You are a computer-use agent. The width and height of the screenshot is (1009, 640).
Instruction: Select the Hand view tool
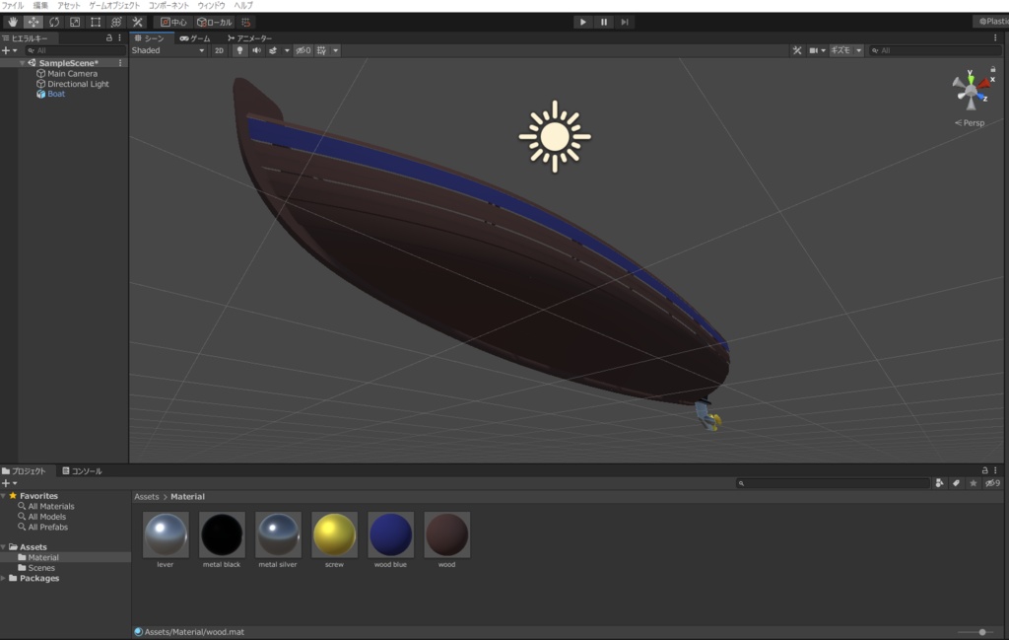click(12, 22)
